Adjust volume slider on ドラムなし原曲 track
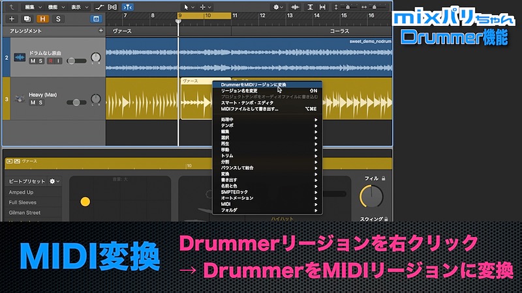 pyautogui.click(x=76, y=61)
